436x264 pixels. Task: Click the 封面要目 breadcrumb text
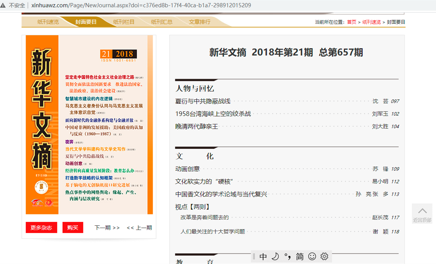(x=396, y=22)
